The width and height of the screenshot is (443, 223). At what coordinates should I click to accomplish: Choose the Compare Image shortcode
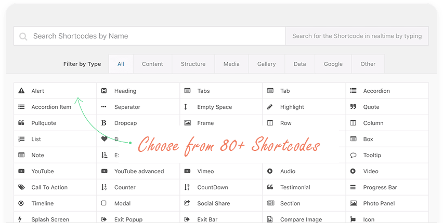[304, 217]
